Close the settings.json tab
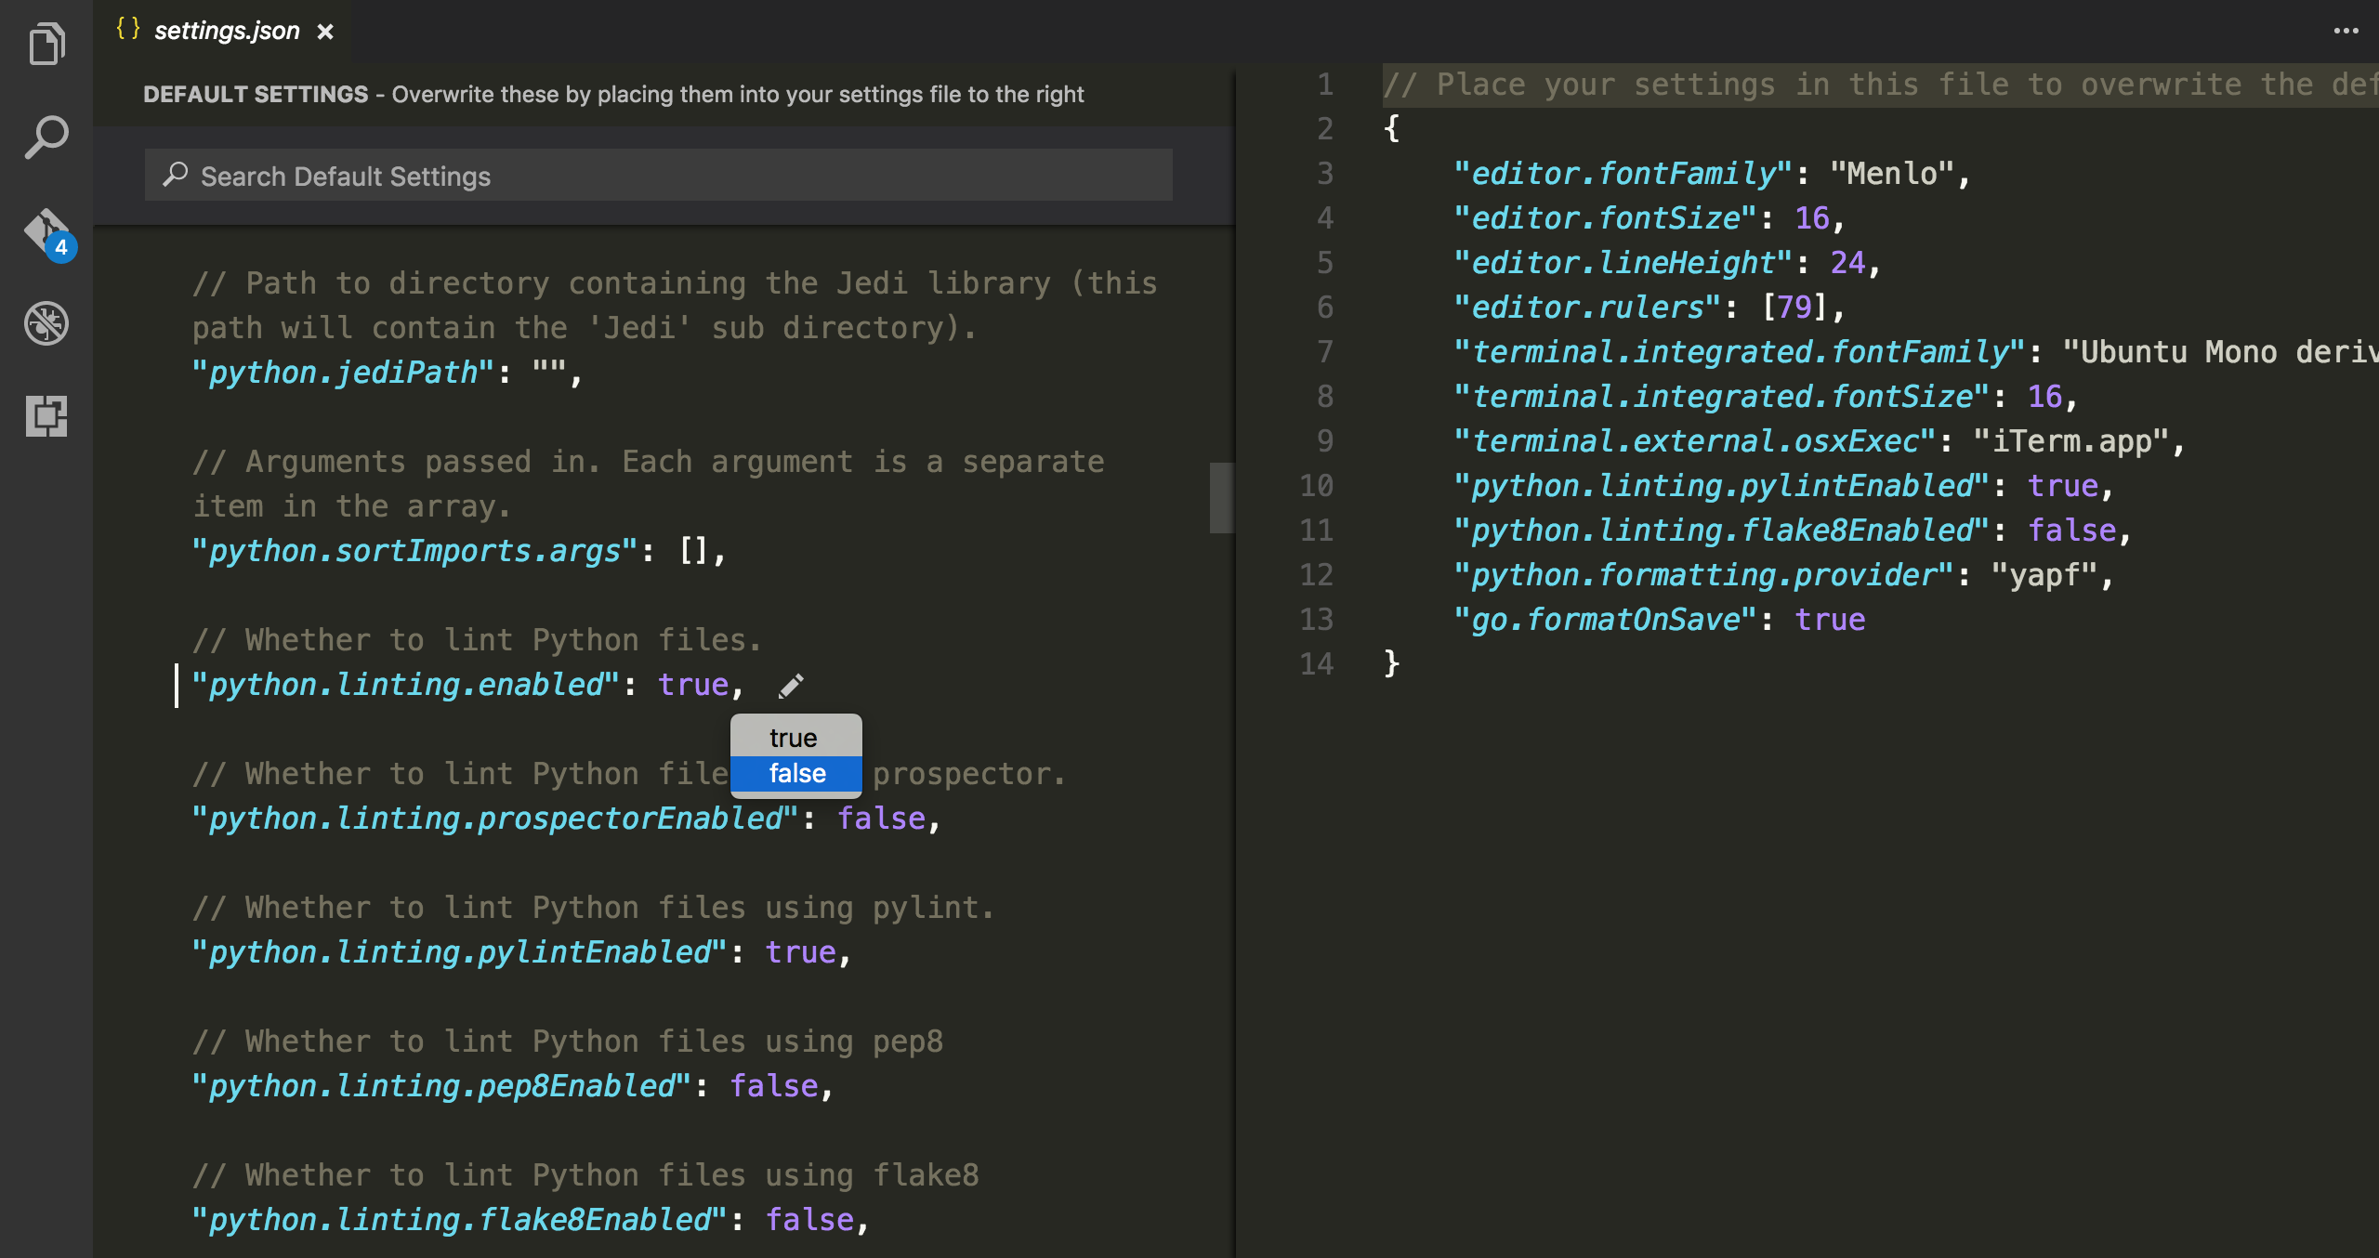This screenshot has width=2379, height=1258. click(325, 32)
